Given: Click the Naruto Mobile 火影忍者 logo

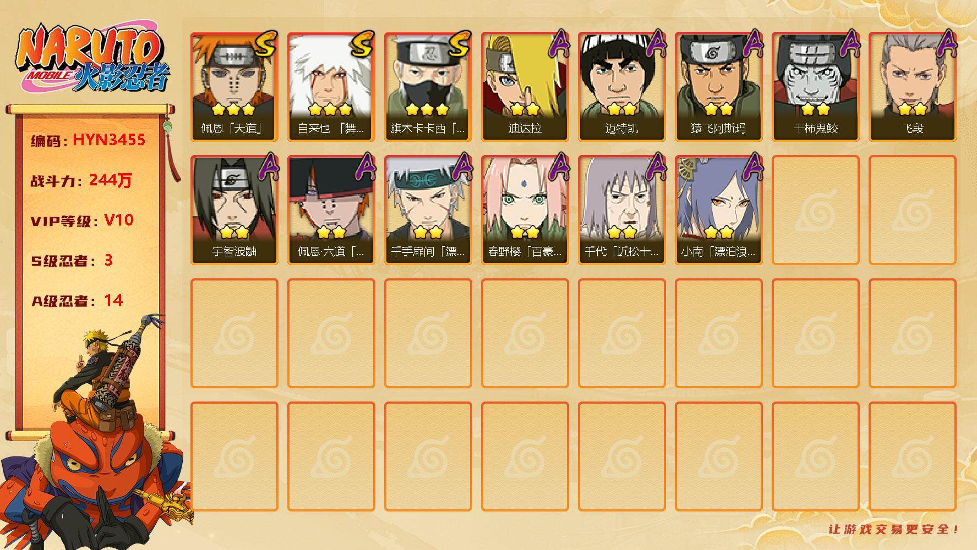Looking at the screenshot, I should [92, 59].
